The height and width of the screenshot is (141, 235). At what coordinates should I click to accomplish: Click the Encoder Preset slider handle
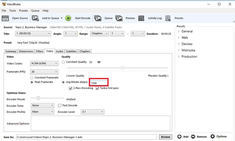[38, 98]
